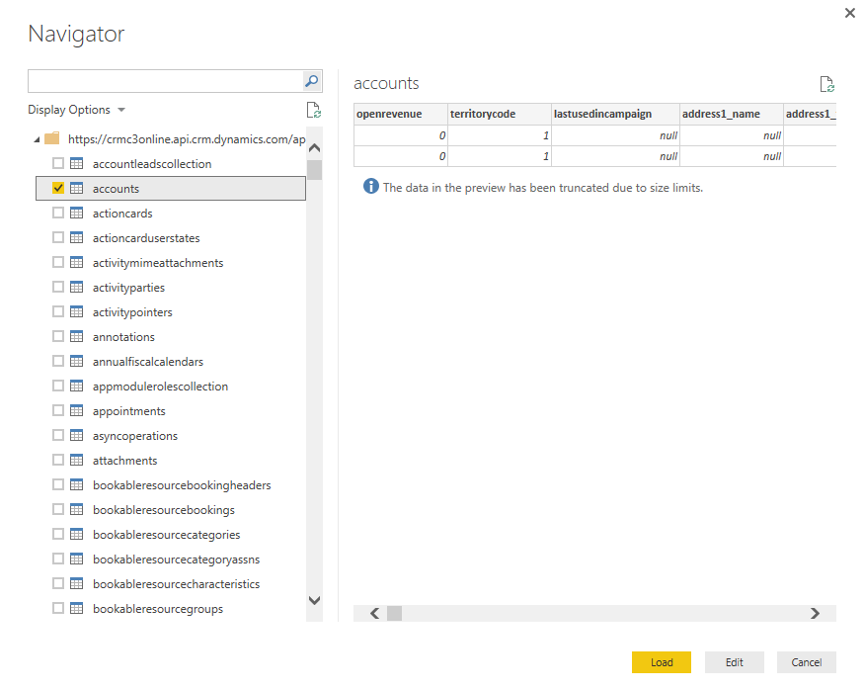This screenshot has height=689, width=864.
Task: Click the vertical scrollbar thumb in tree
Action: (x=315, y=170)
